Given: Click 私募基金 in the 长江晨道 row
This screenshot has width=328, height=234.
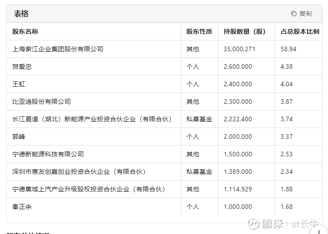Looking at the screenshot, I should (199, 119).
